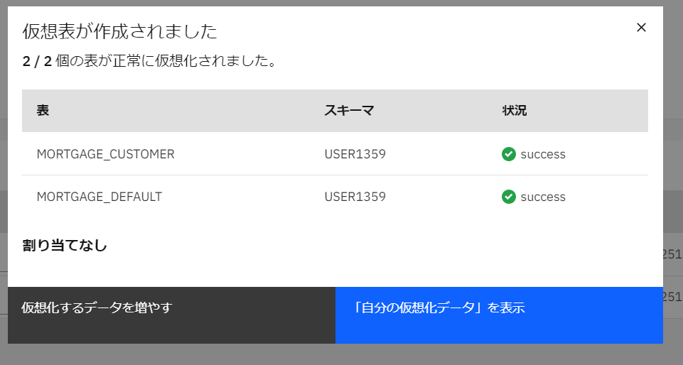
Task: Click the 仮想表が作成されました dialog title
Action: pyautogui.click(x=120, y=31)
